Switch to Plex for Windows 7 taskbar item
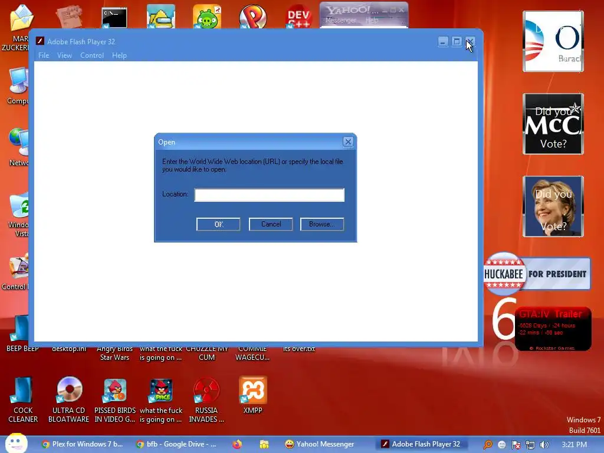The height and width of the screenshot is (453, 604). (x=83, y=444)
